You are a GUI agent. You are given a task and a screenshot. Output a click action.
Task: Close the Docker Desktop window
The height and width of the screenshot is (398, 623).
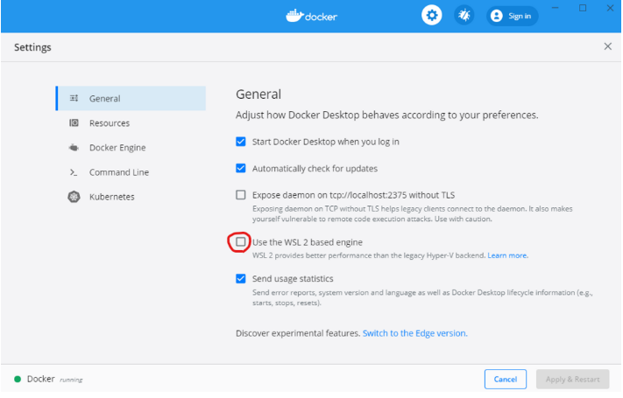click(610, 8)
